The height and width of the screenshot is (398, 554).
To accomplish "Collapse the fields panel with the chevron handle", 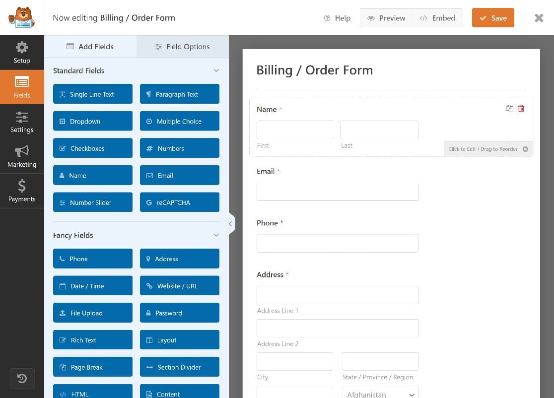I will [x=230, y=223].
